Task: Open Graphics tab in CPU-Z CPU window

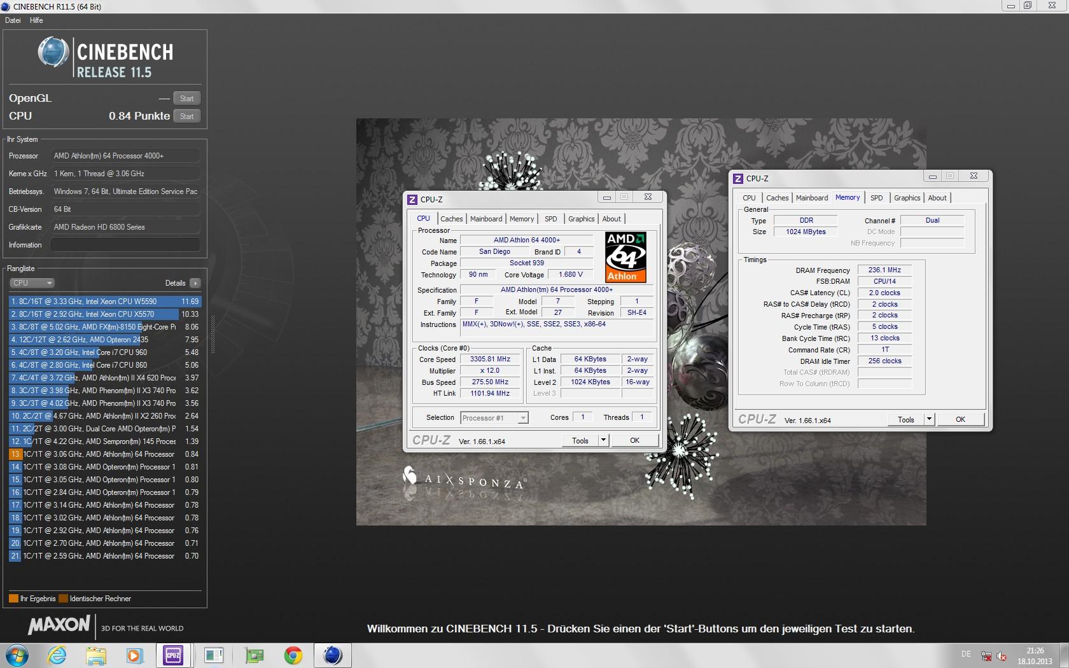Action: click(x=581, y=219)
